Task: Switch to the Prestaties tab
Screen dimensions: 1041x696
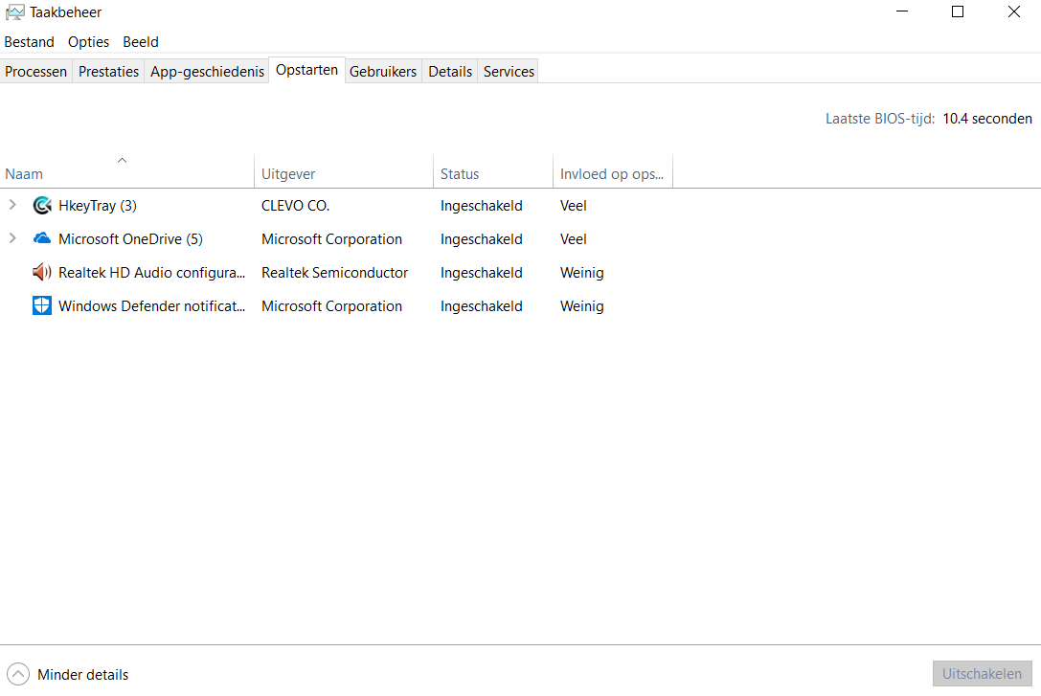Action: point(108,72)
